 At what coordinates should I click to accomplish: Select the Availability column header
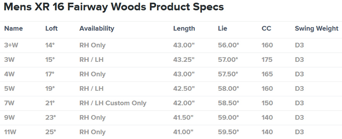97,29
